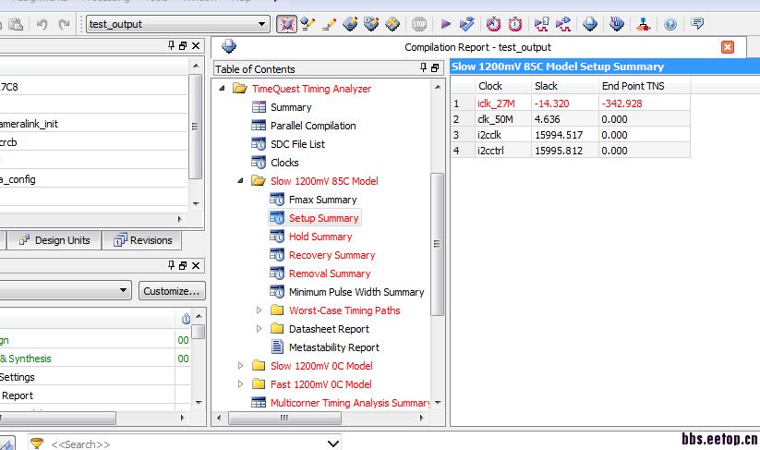Float the Table of Contents panel

tap(436, 68)
